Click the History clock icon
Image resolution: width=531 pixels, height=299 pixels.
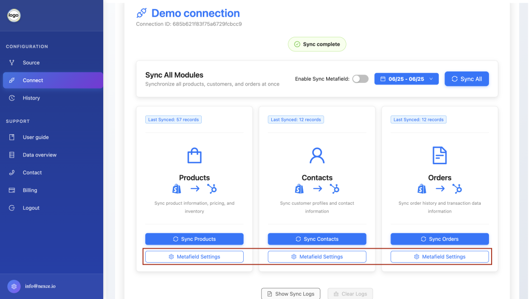pos(12,98)
